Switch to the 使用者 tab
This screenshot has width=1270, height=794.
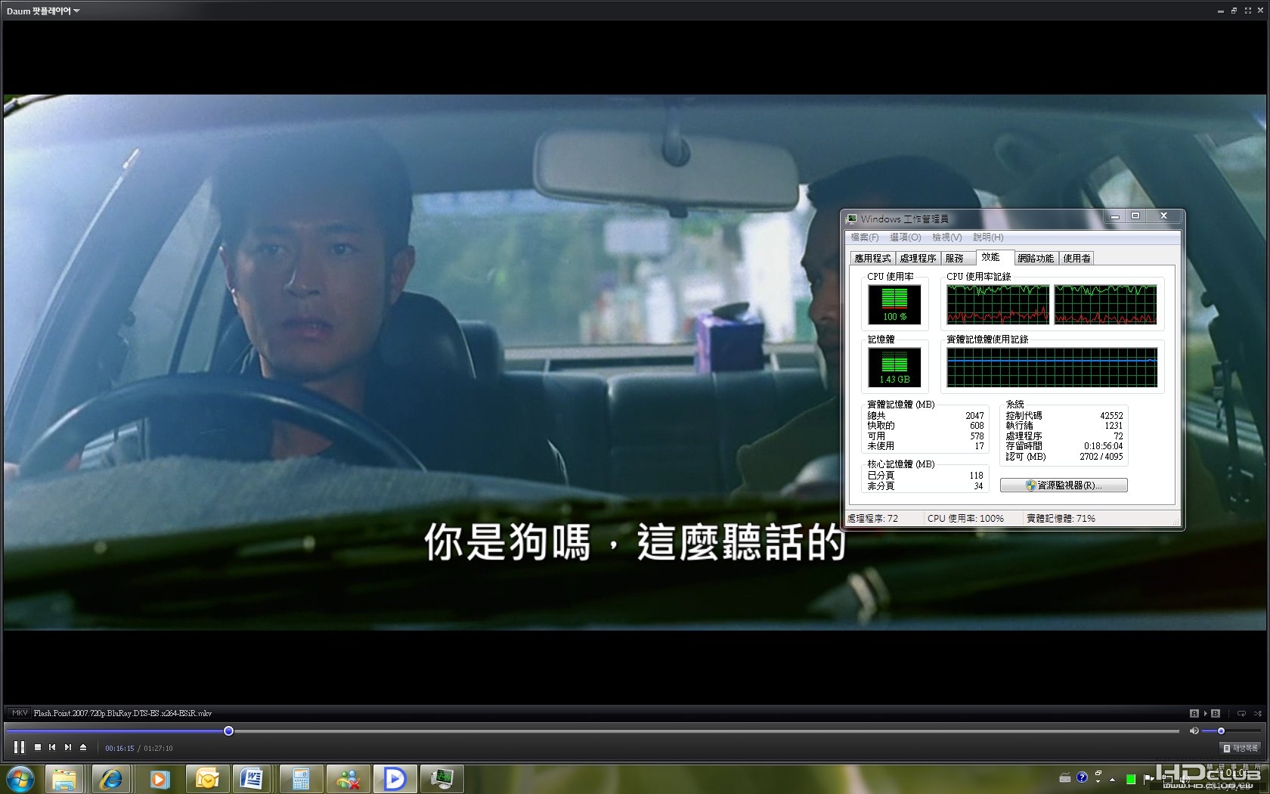(1076, 259)
